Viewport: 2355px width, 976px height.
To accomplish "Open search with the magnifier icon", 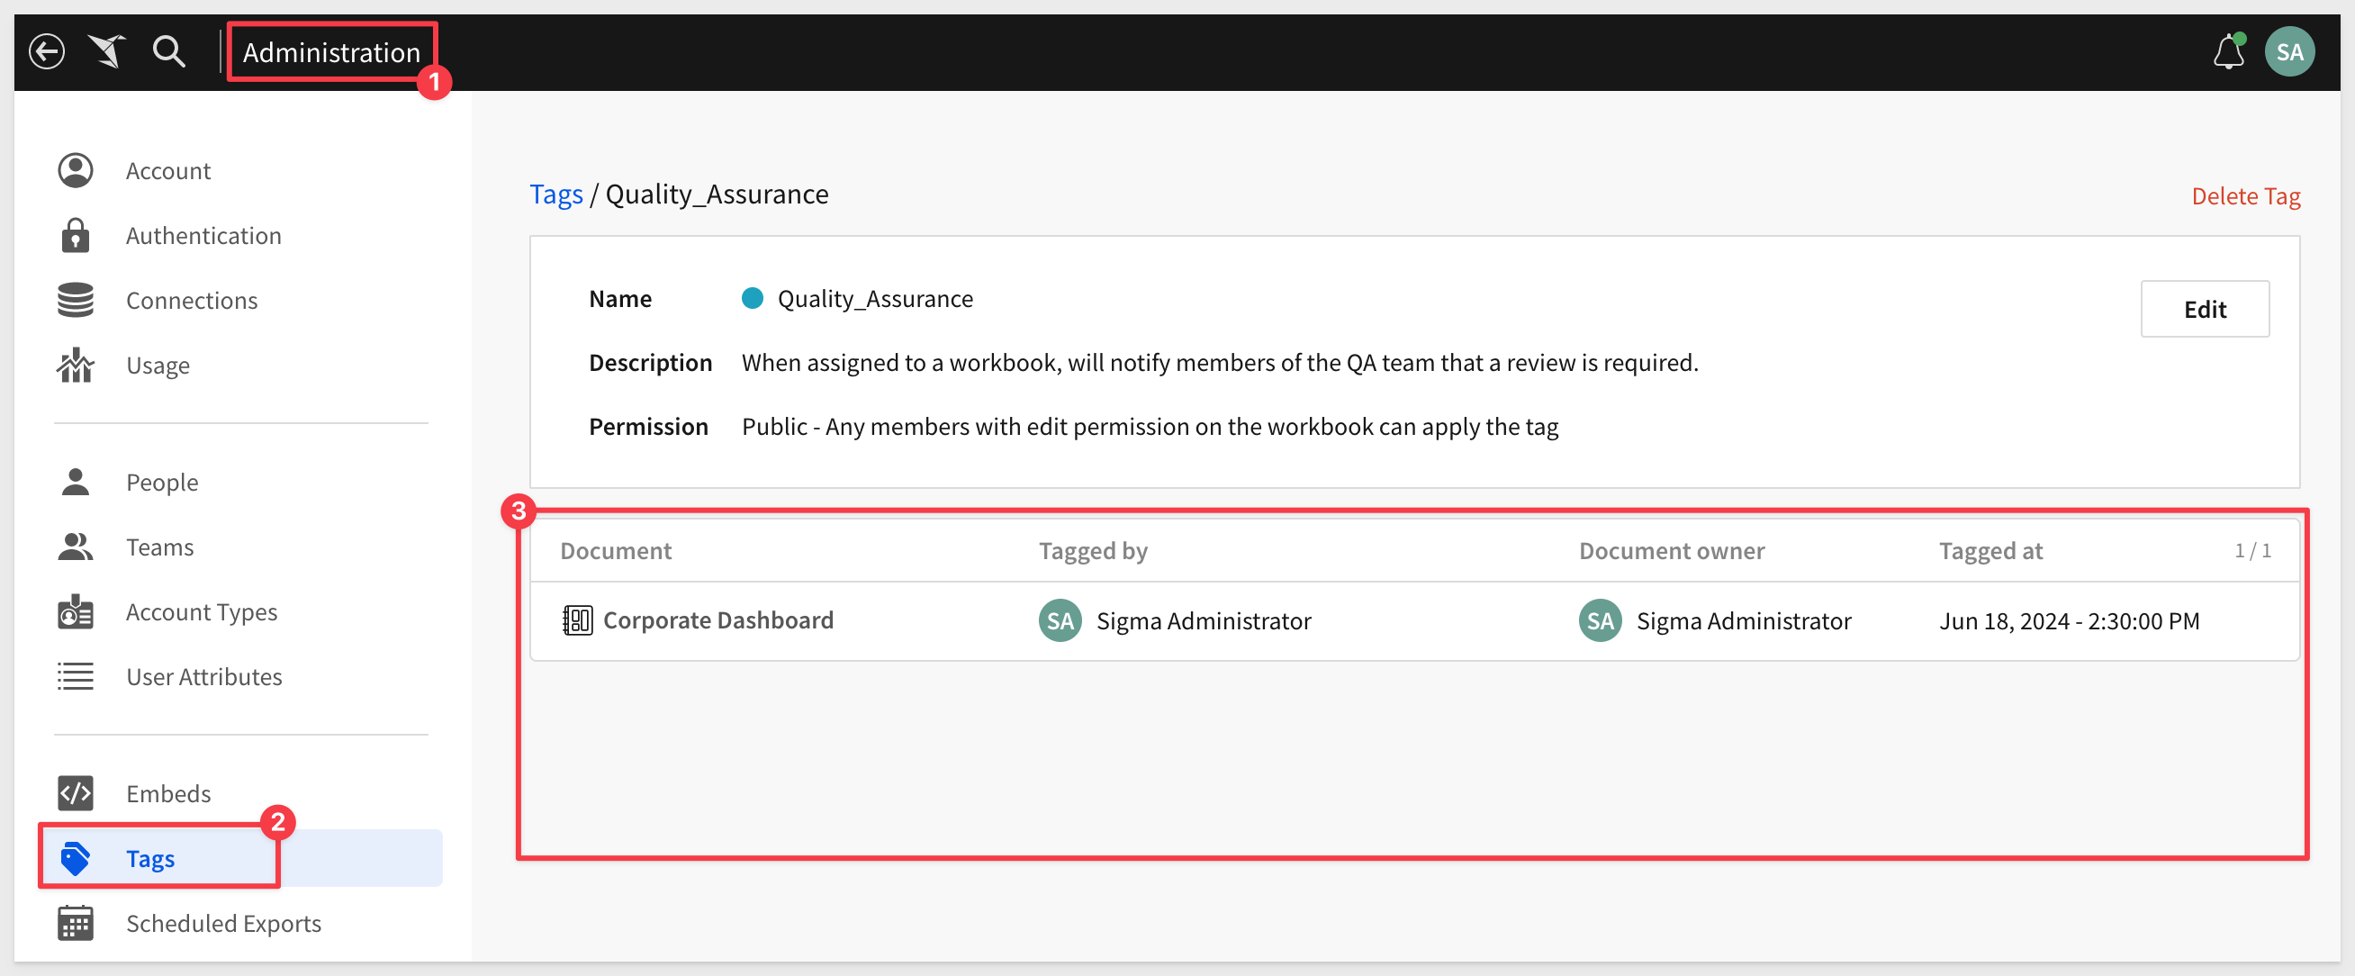I will [168, 51].
